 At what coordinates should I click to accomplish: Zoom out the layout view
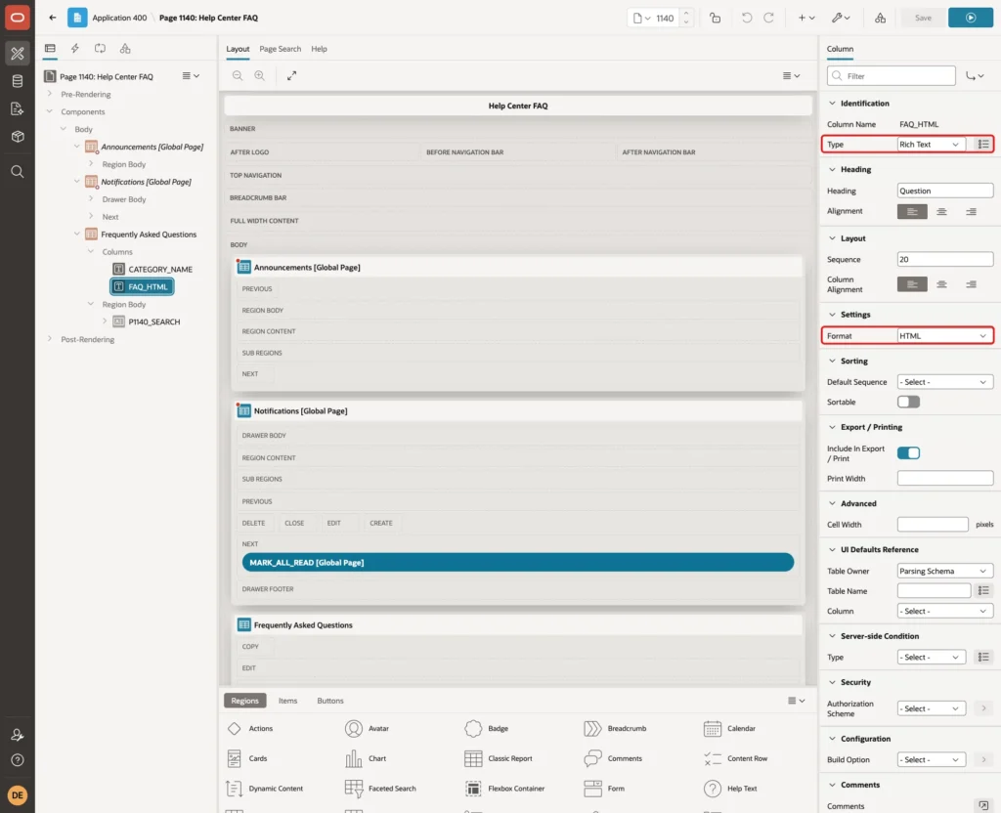[238, 75]
